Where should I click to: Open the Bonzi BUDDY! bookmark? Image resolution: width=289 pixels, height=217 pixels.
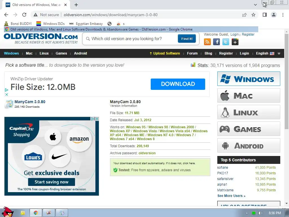click(18, 24)
